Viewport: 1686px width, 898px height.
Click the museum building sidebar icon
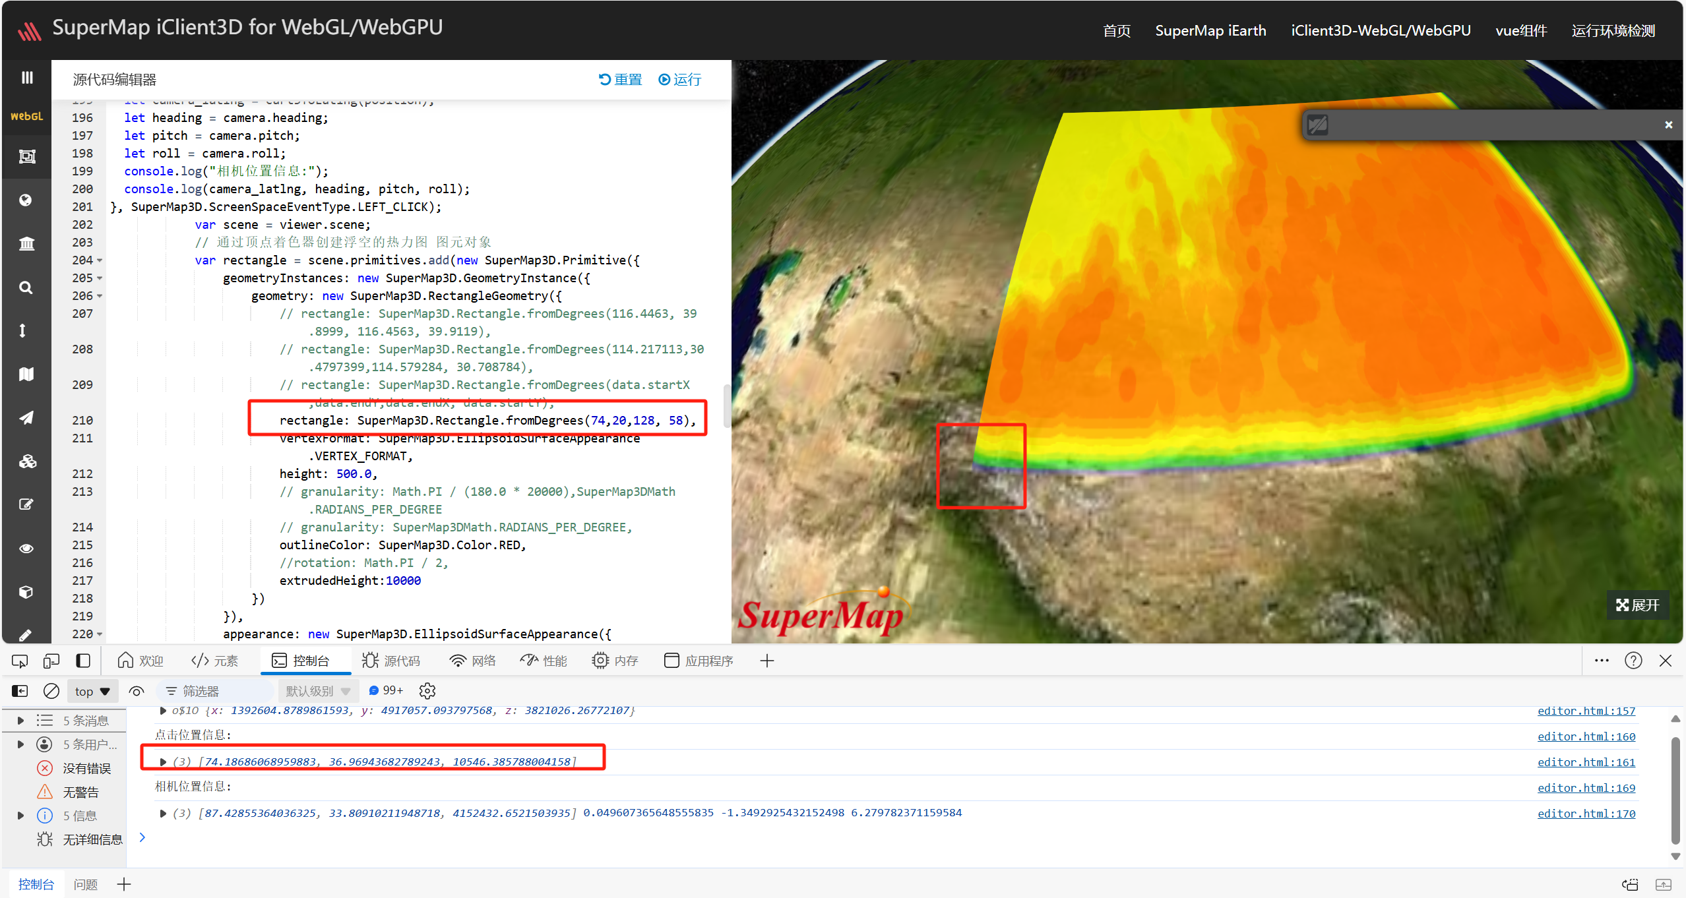point(26,244)
